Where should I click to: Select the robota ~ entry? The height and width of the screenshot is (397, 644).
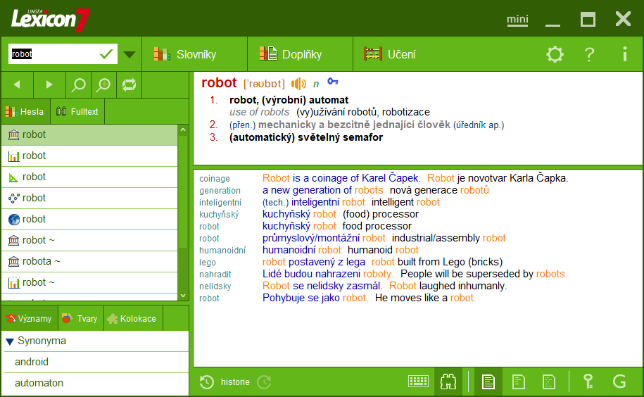[x=89, y=262]
